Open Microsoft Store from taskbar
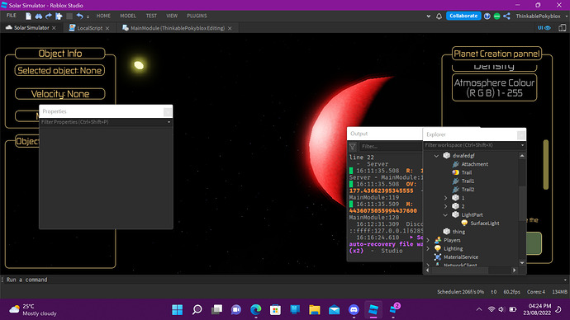Screen dimensions: 570x320 [x=275, y=309]
